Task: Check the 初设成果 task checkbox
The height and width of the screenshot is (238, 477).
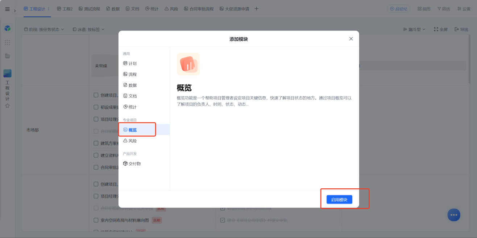Action: coord(96,107)
